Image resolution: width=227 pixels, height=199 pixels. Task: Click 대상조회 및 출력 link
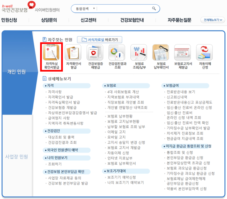pos(61,137)
